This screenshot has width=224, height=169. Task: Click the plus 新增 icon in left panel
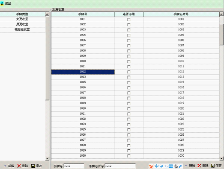[5, 166]
